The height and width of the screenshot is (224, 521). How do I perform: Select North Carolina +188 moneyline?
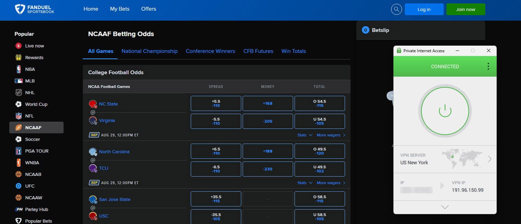tap(268, 151)
